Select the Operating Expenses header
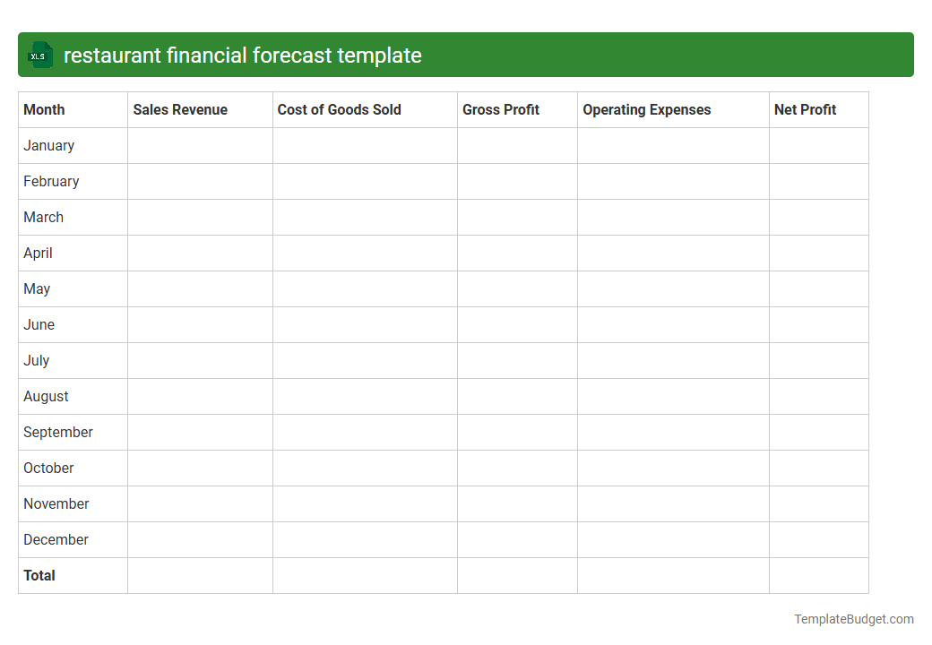 (x=646, y=109)
